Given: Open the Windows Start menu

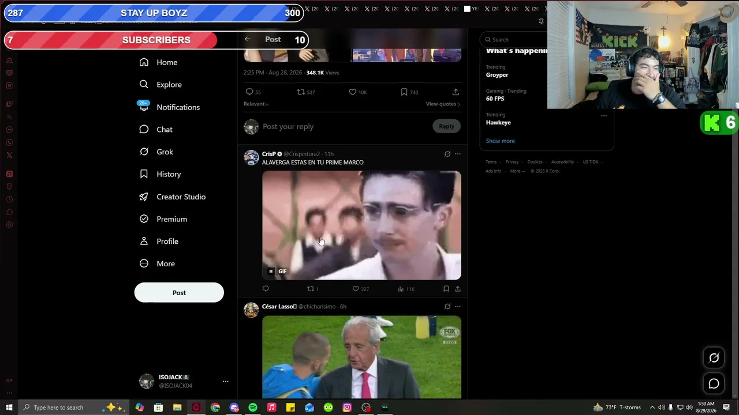Looking at the screenshot, I should pos(9,408).
